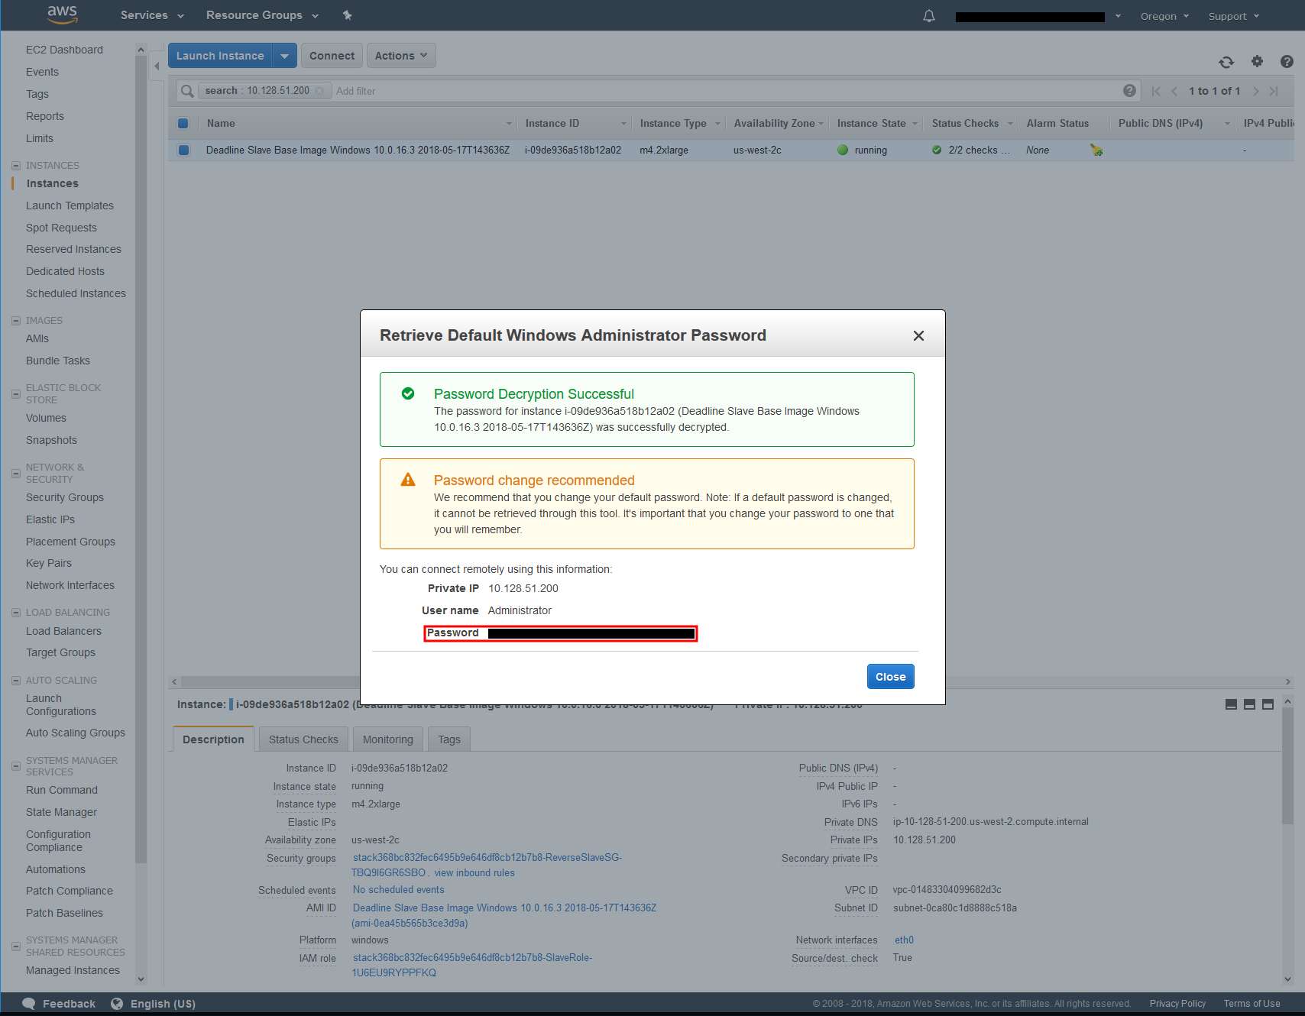Image resolution: width=1305 pixels, height=1016 pixels.
Task: Click the Close button in the password dialog
Action: coord(889,676)
